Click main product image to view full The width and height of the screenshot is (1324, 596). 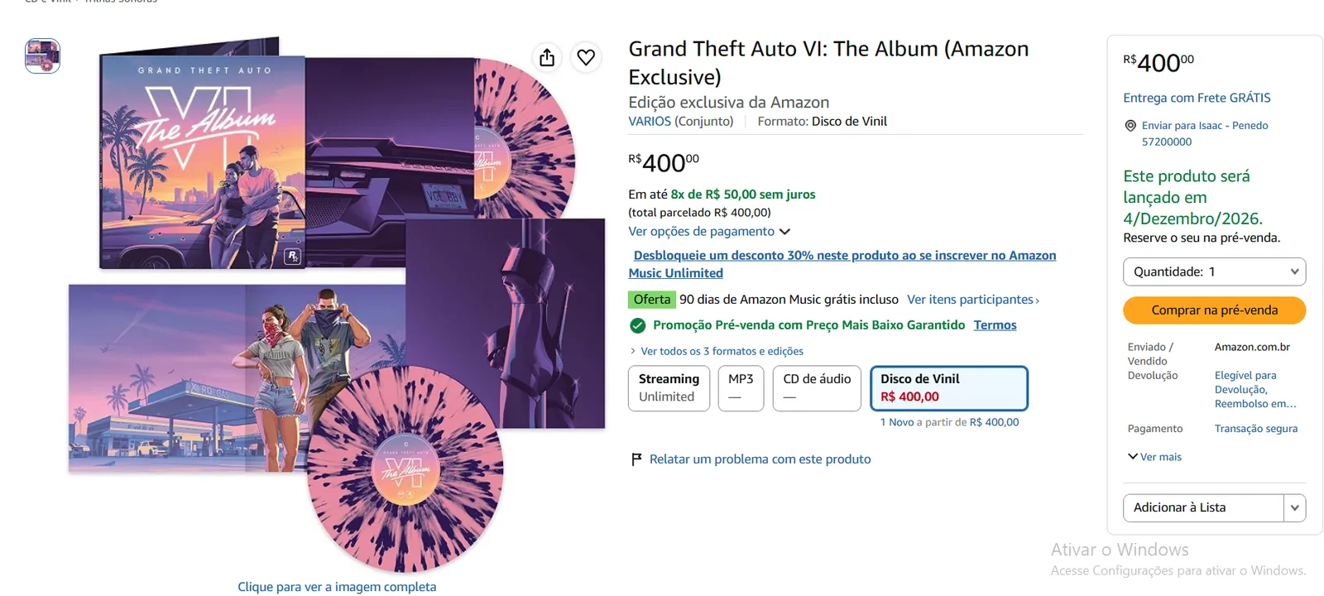[x=337, y=305]
